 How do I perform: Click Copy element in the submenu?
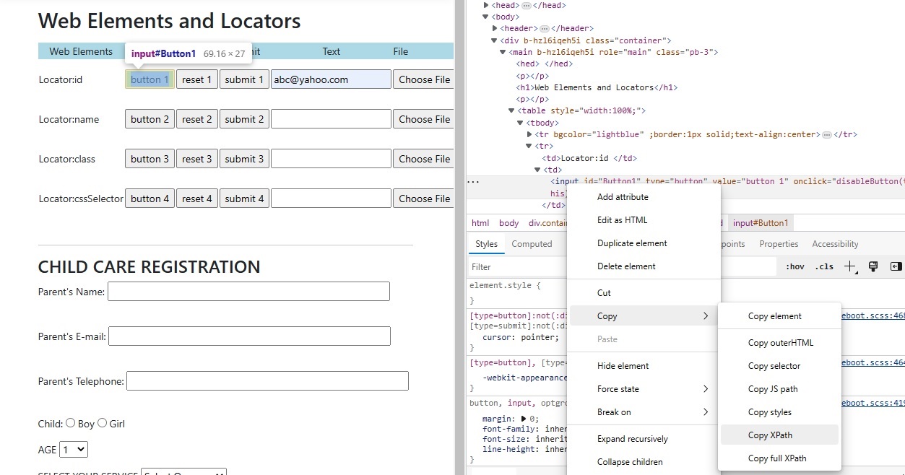pyautogui.click(x=779, y=316)
